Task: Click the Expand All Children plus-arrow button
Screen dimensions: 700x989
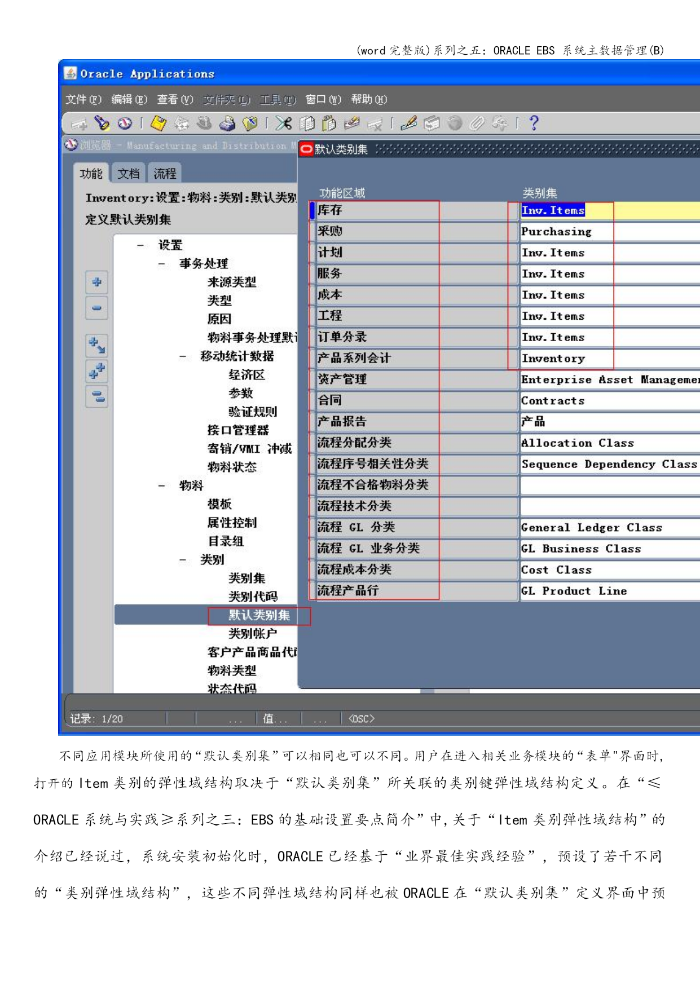Action: (x=96, y=345)
